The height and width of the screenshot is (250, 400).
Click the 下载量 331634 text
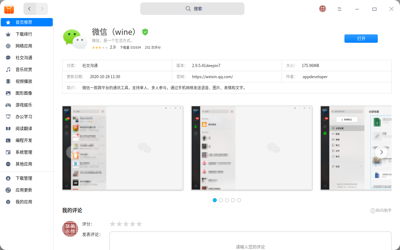pyautogui.click(x=130, y=48)
